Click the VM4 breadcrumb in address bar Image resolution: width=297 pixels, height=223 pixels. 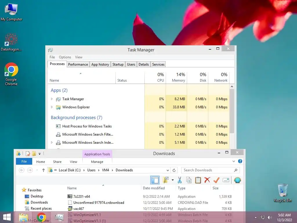(x=106, y=170)
